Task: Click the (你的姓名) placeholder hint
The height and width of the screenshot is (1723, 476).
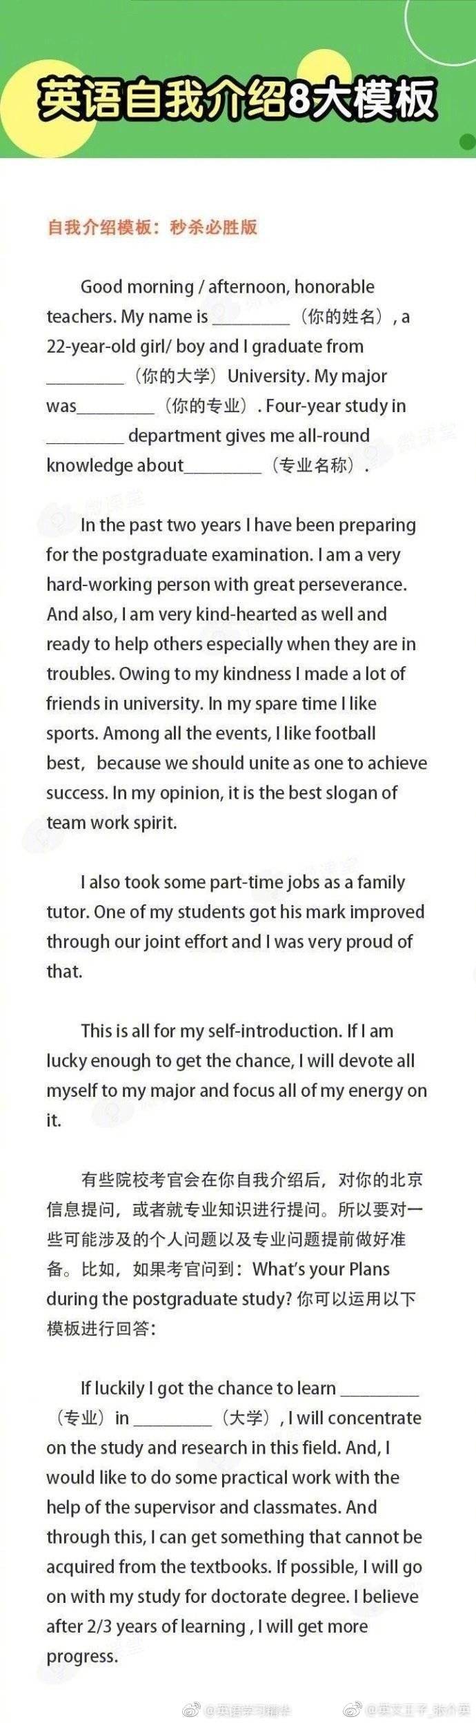Action: (341, 317)
